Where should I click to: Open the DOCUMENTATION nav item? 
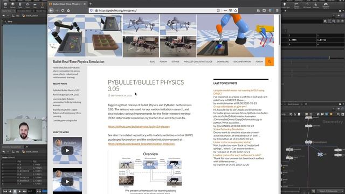242,61
